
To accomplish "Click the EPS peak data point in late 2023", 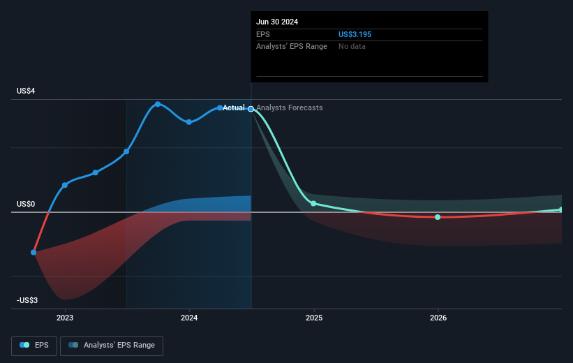I will point(158,104).
